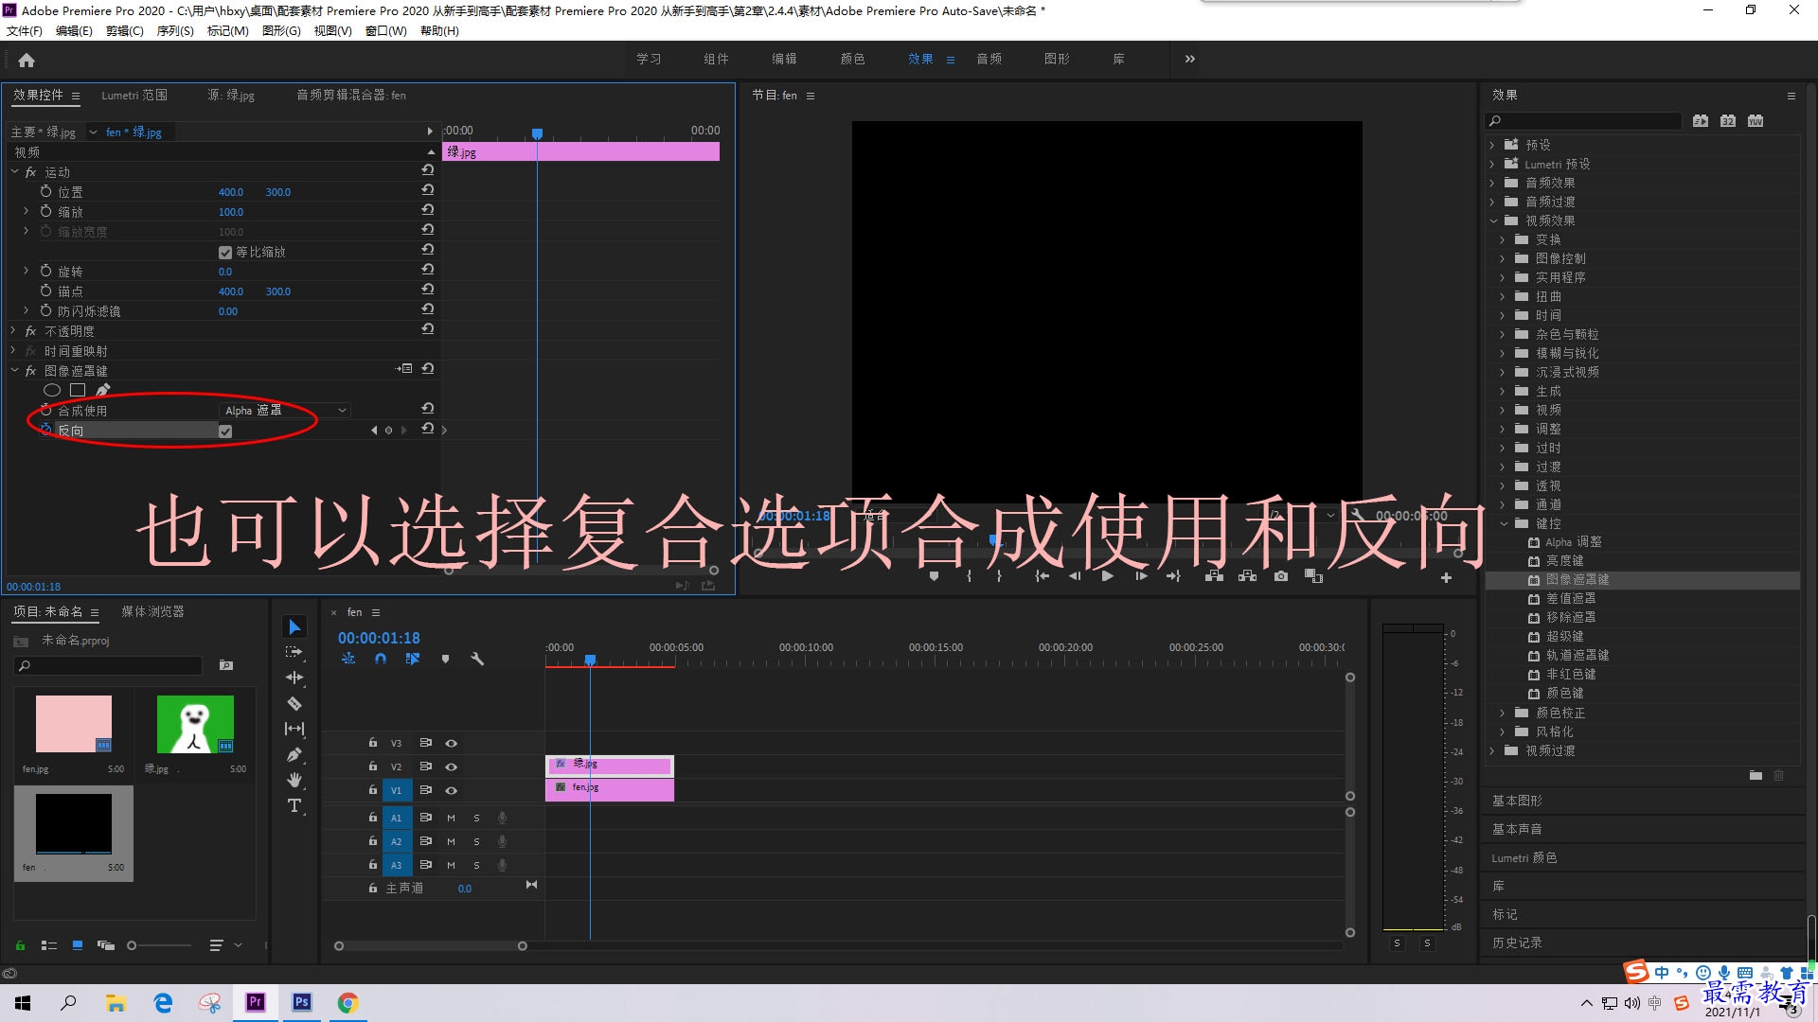Viewport: 1818px width, 1022px height.
Task: Click the Extract button in Program monitor
Action: click(1247, 575)
